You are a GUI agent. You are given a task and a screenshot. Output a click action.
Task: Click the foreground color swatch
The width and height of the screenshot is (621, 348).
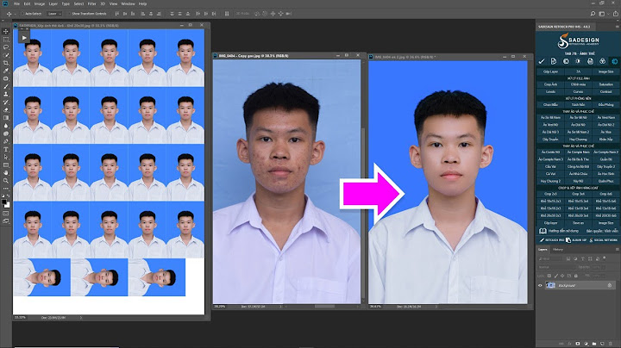(x=4, y=202)
